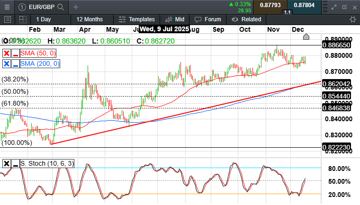This screenshot has width=360, height=205.
Task: Open the 1 Day interval dropdown
Action: [43, 19]
